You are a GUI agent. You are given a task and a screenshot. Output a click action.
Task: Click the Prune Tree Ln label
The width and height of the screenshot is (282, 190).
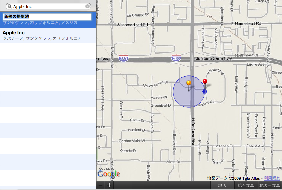(x=256, y=125)
